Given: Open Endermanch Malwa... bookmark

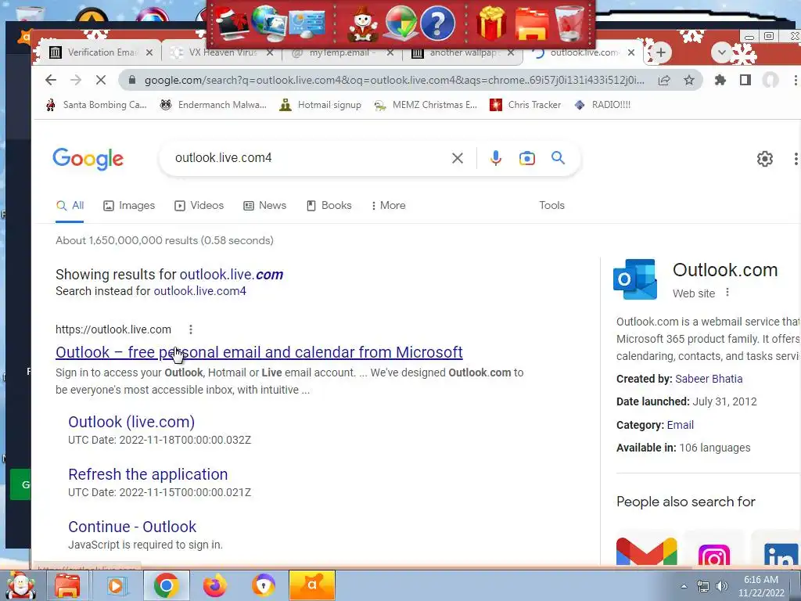Looking at the screenshot, I should 213,105.
